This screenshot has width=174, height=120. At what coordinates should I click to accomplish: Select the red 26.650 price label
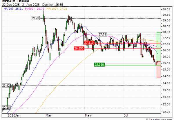pyautogui.click(x=79, y=49)
